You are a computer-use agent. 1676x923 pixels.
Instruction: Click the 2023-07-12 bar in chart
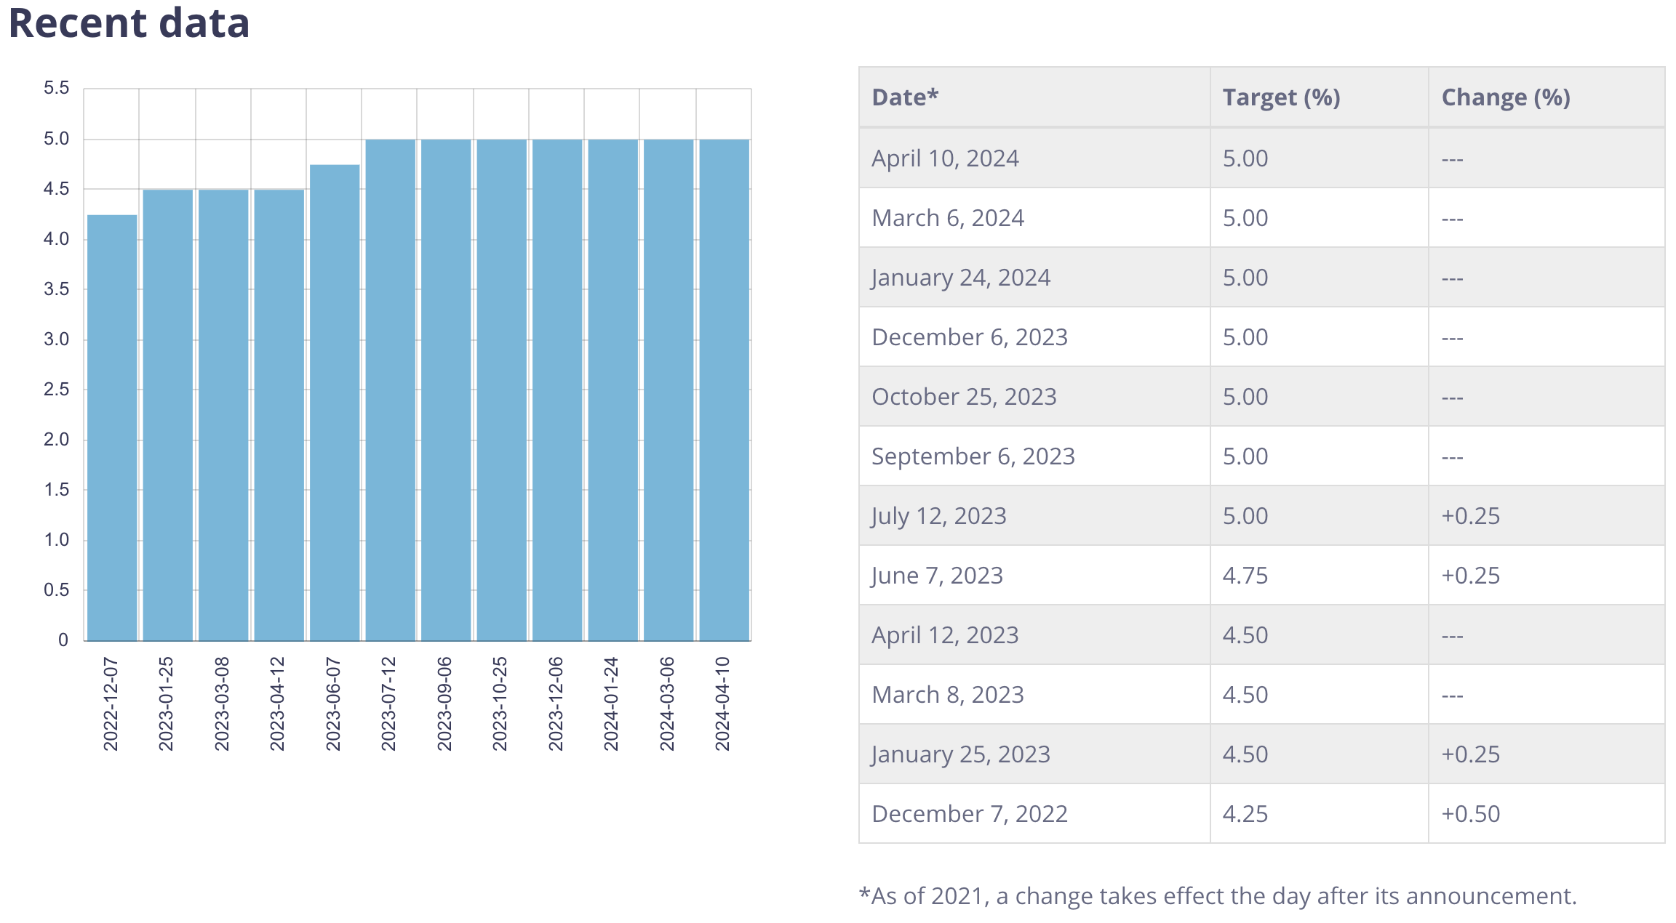(391, 390)
